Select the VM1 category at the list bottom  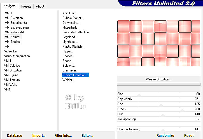[7, 89]
